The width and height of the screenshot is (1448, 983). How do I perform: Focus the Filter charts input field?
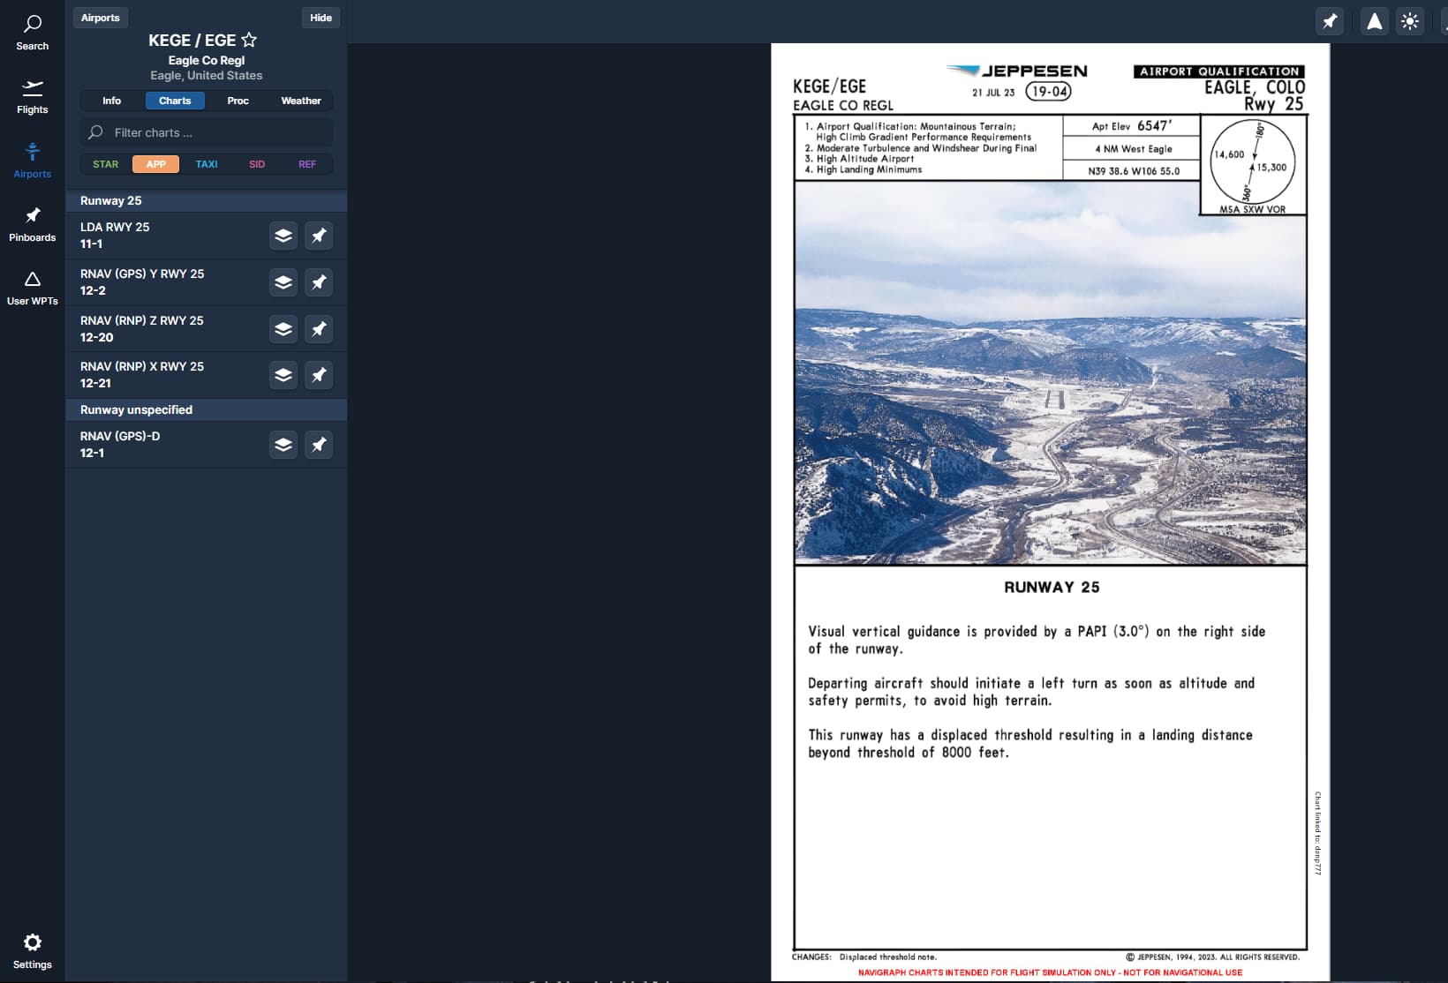tap(207, 132)
